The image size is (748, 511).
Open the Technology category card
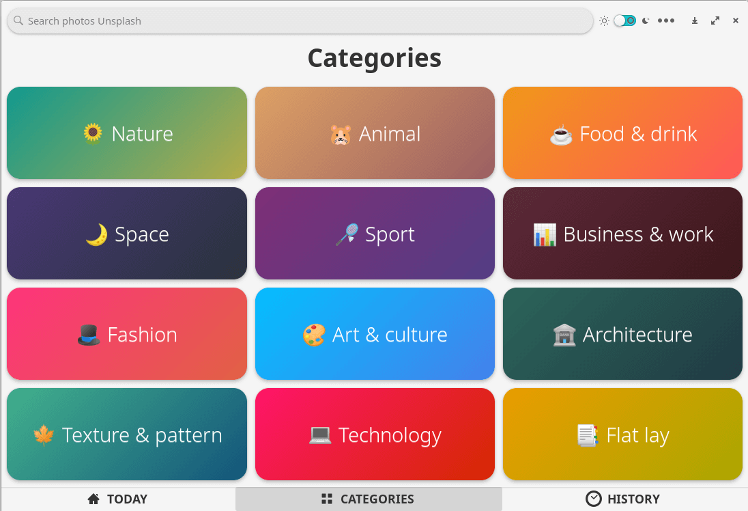(375, 434)
